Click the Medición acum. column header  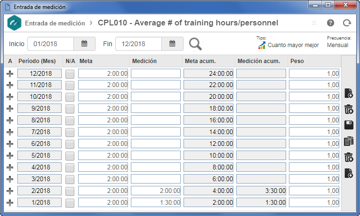(259, 61)
